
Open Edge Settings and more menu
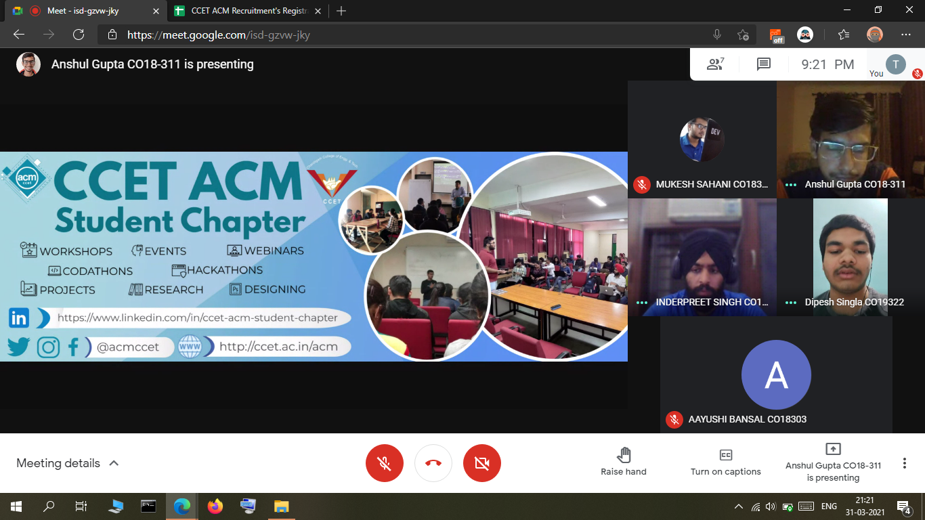[906, 35]
